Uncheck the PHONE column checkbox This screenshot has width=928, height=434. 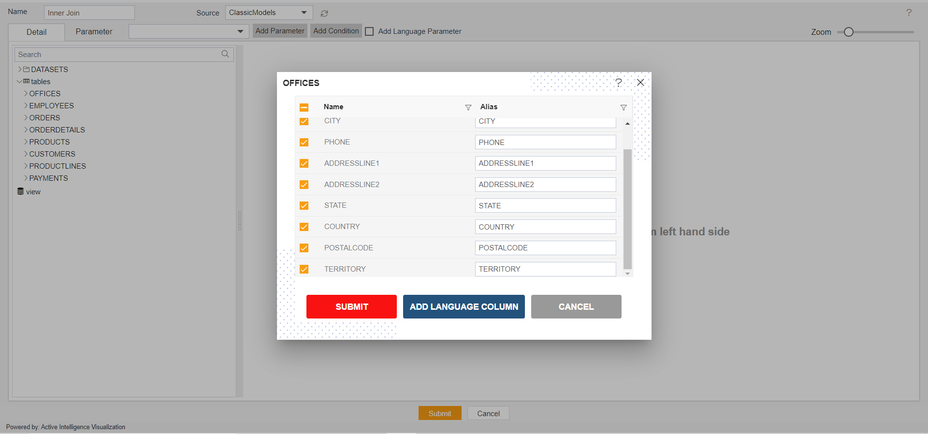coord(304,142)
